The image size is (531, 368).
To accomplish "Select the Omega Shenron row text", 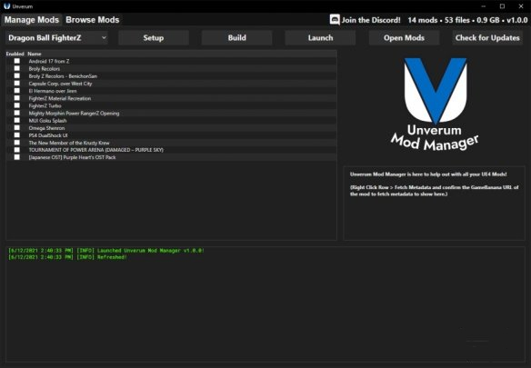I will 46,128.
